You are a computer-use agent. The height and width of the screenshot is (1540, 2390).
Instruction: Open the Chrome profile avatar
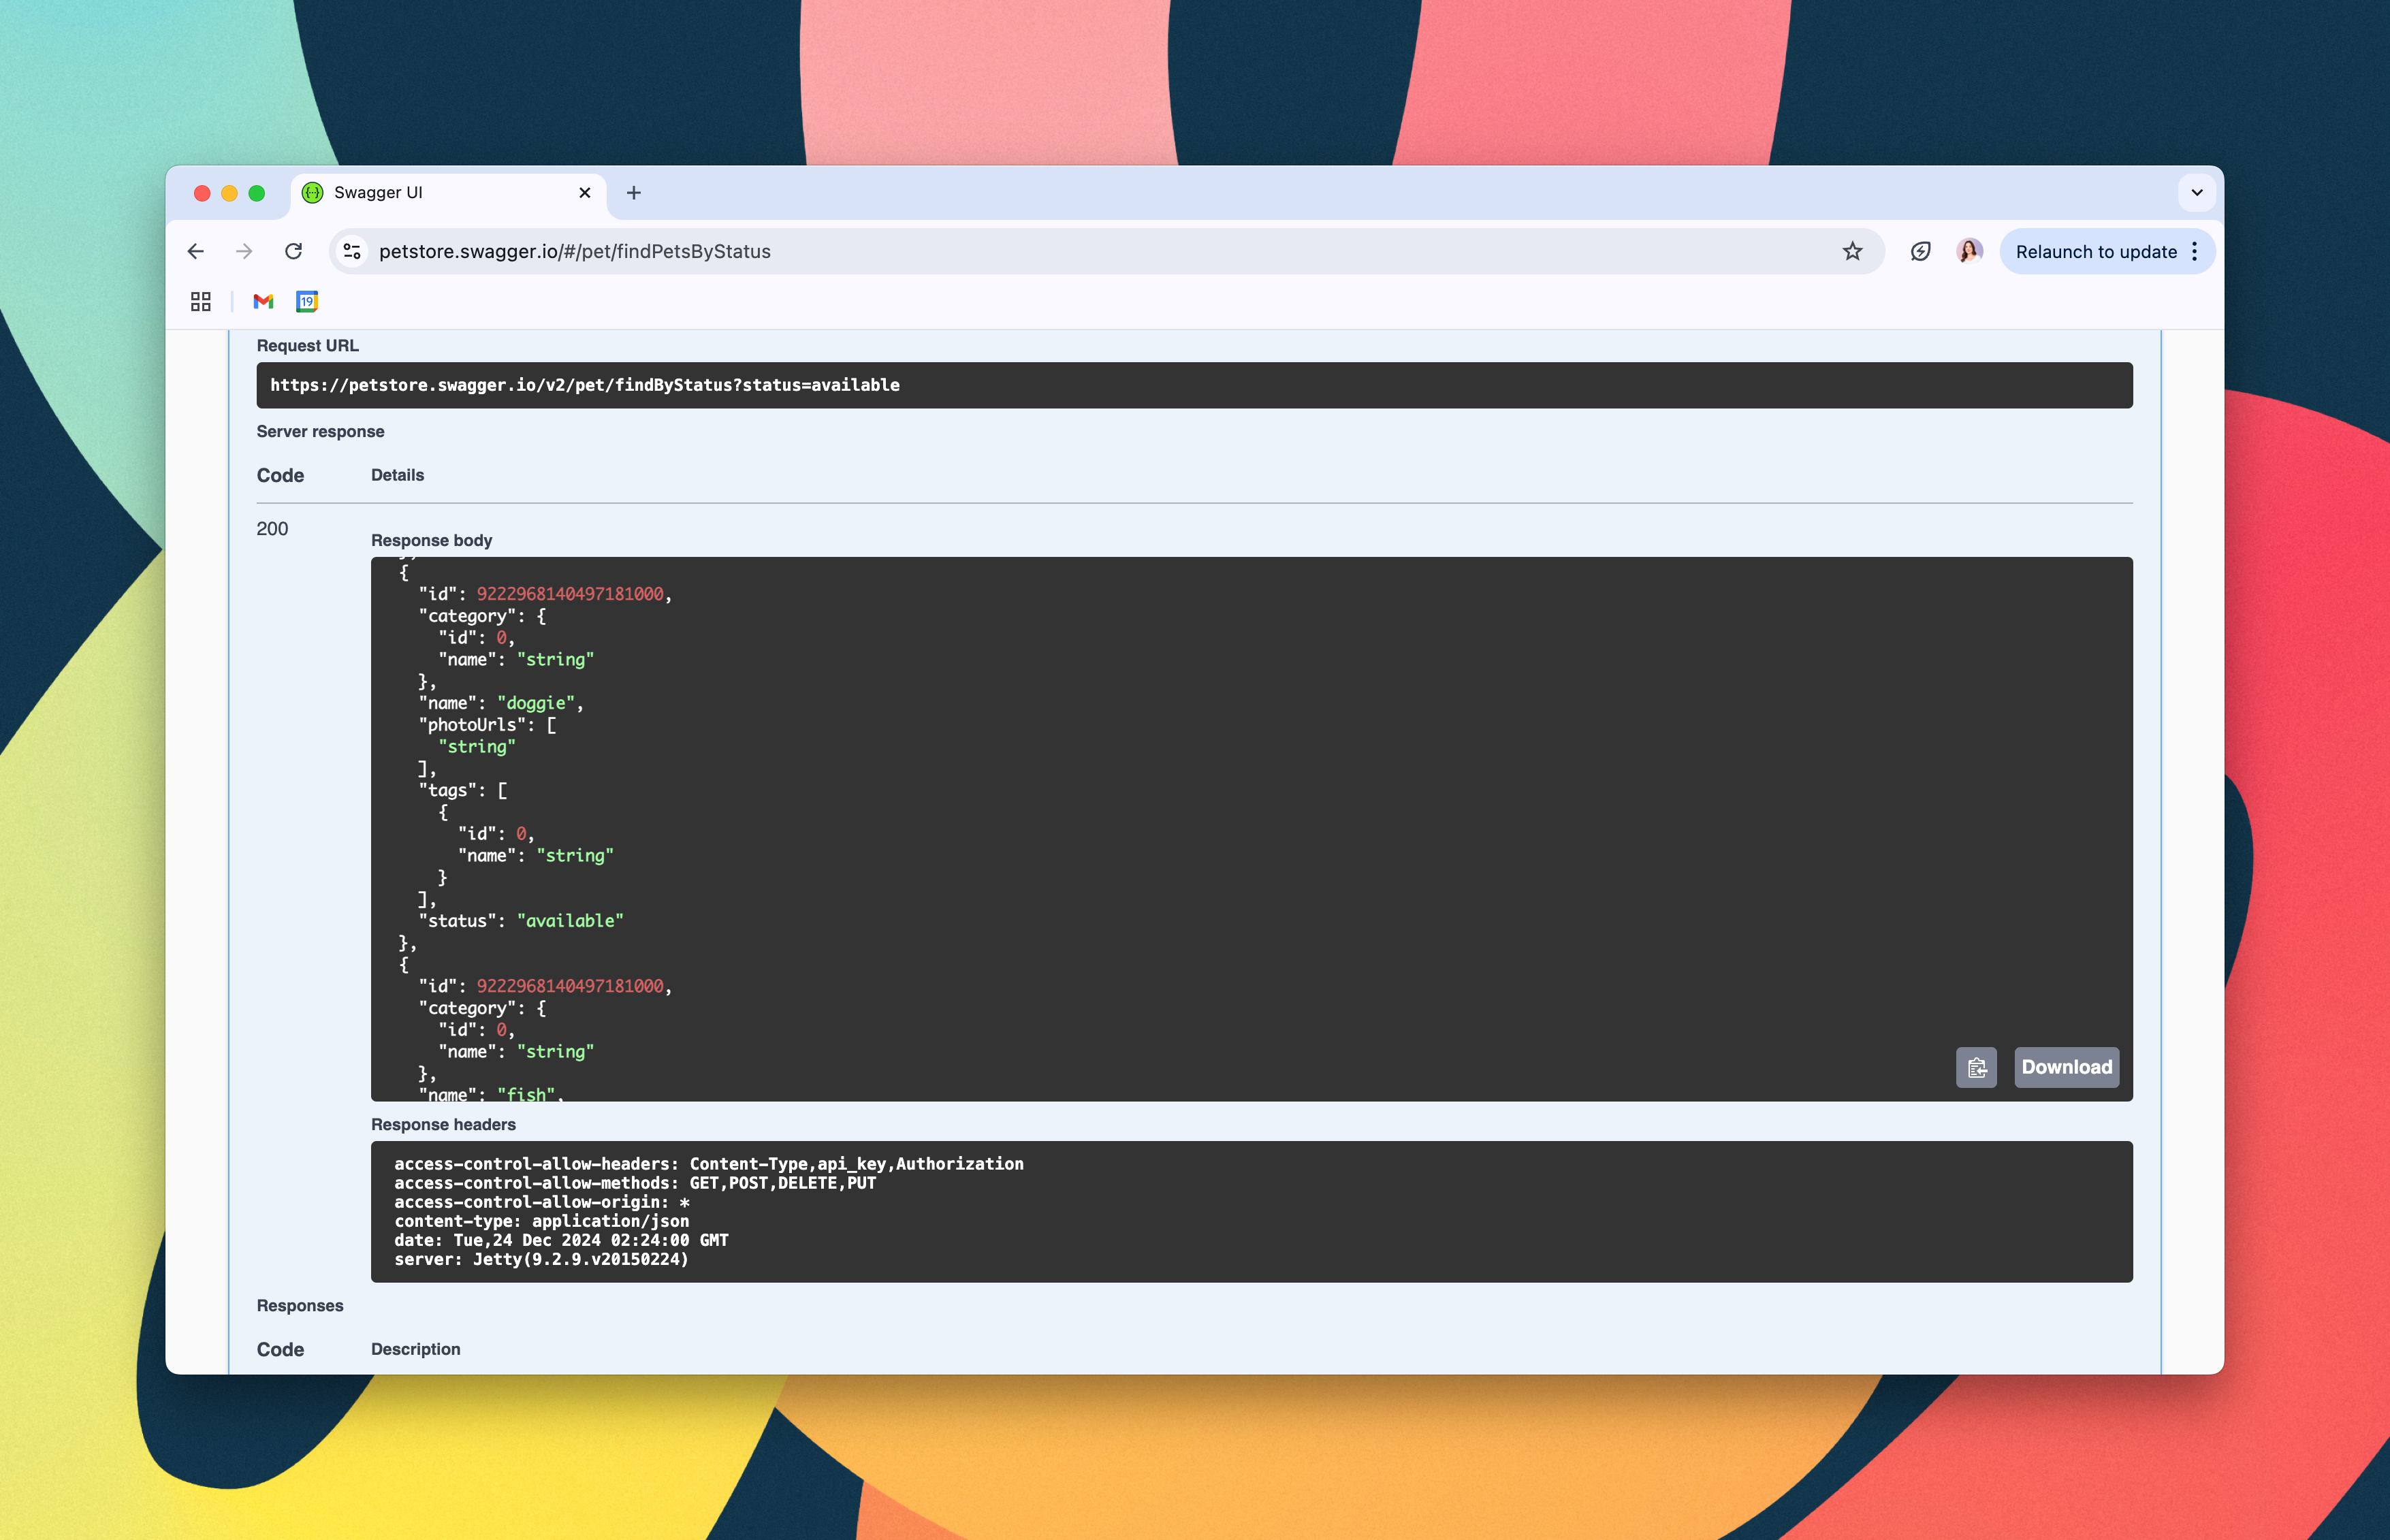coord(1969,251)
